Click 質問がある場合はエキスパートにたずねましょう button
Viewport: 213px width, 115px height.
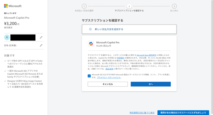[183, 113]
